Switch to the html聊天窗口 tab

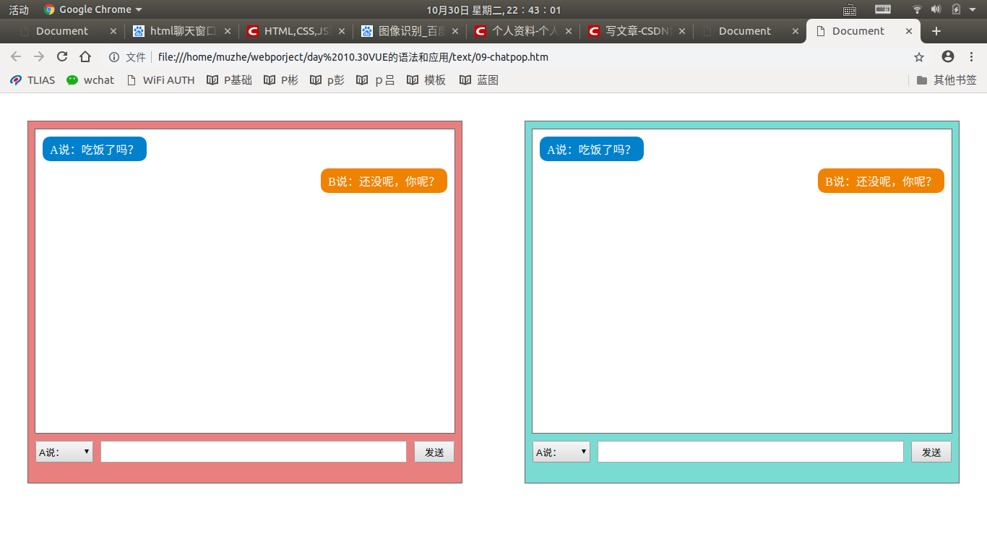point(183,31)
